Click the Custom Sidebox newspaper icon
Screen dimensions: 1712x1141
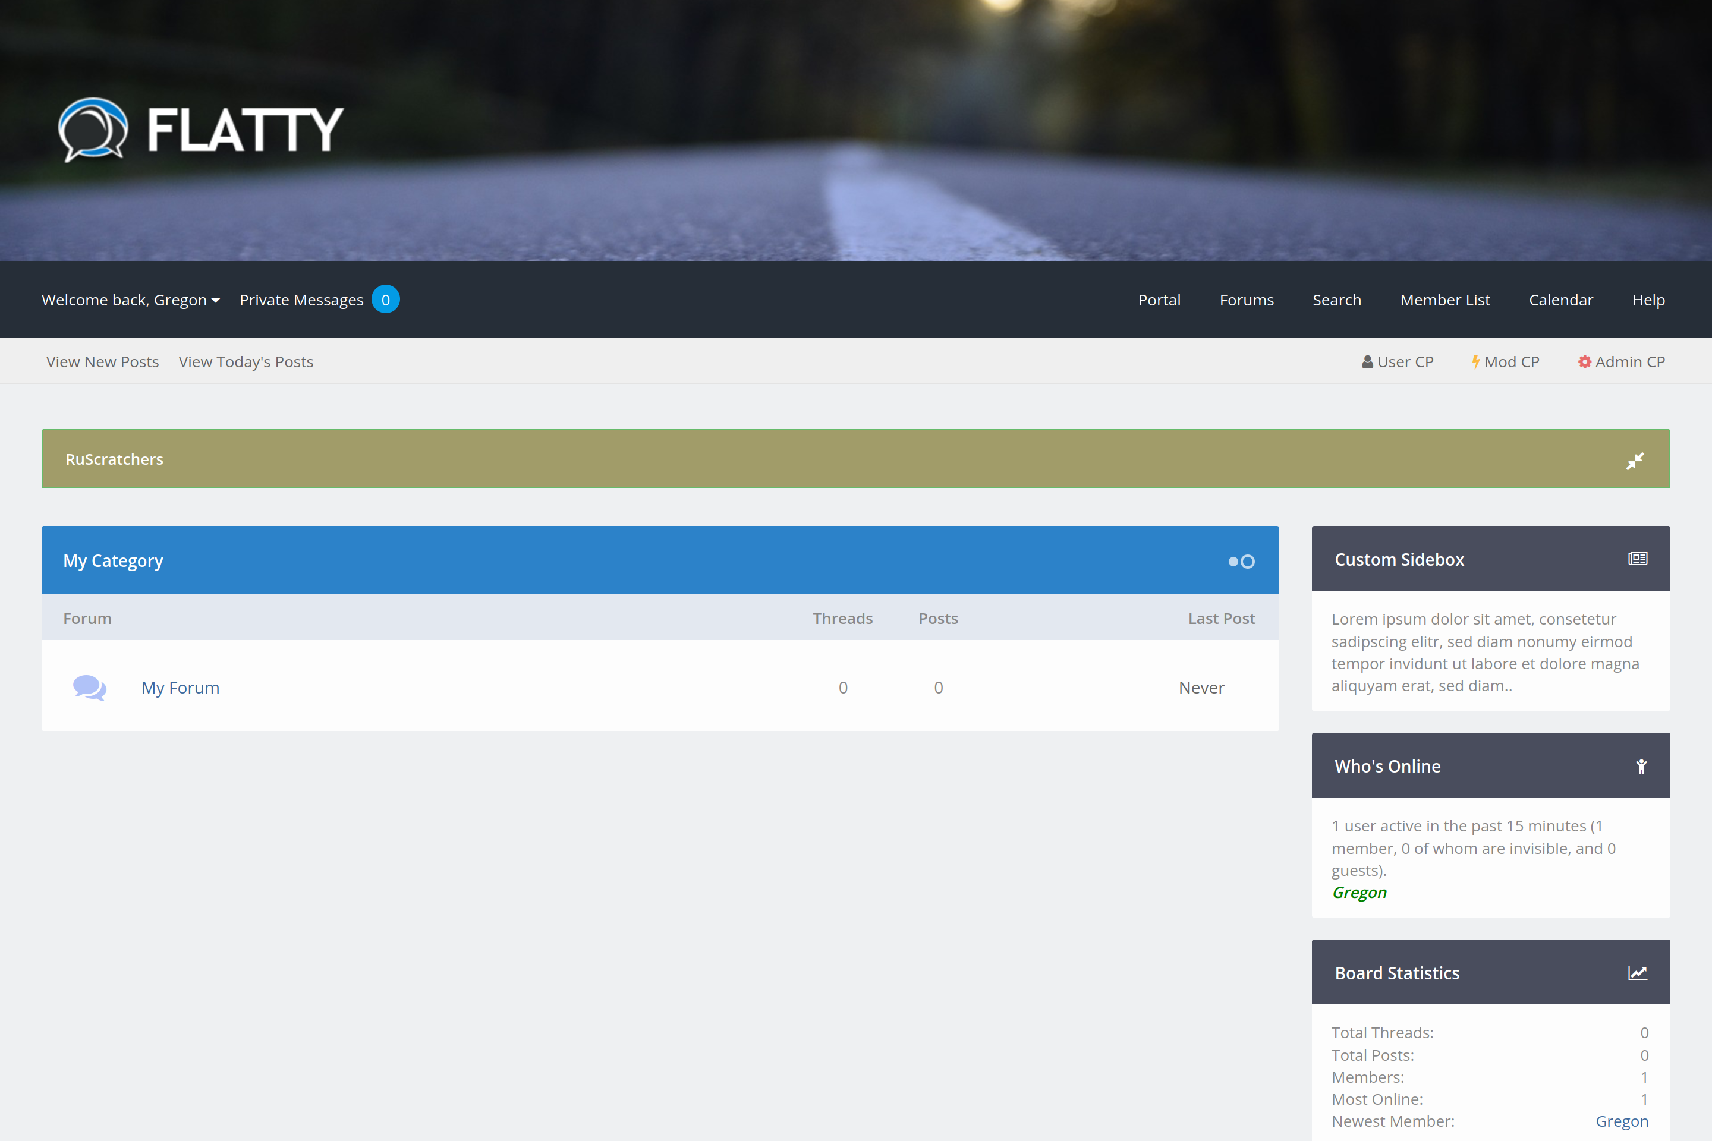(x=1638, y=559)
